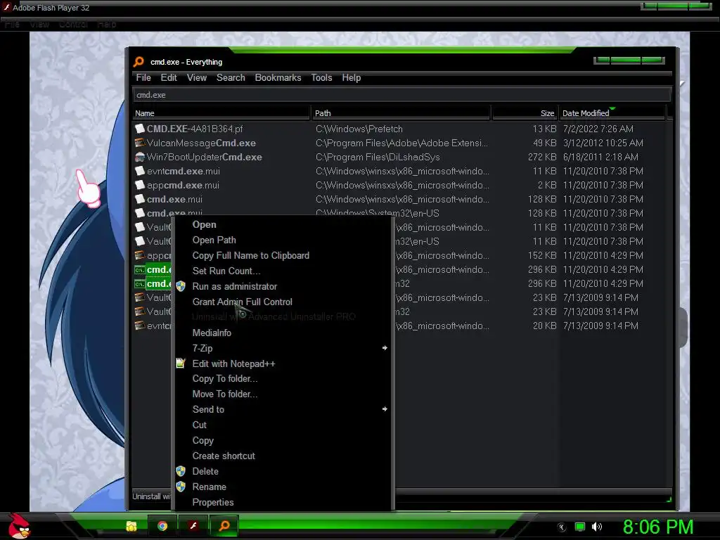720x540 pixels.
Task: Open the Tools menu in Everything
Action: (x=321, y=77)
